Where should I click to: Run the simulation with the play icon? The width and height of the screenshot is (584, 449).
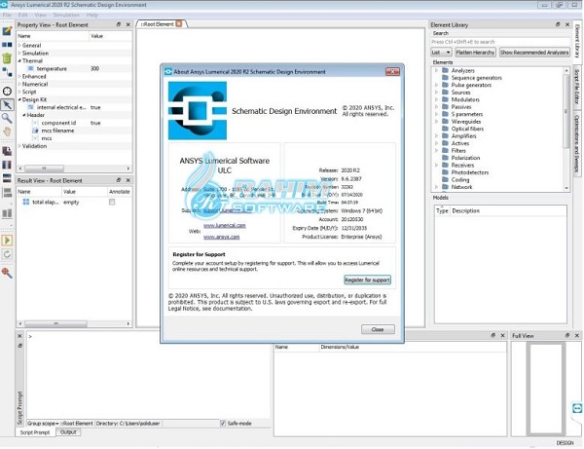(x=7, y=240)
